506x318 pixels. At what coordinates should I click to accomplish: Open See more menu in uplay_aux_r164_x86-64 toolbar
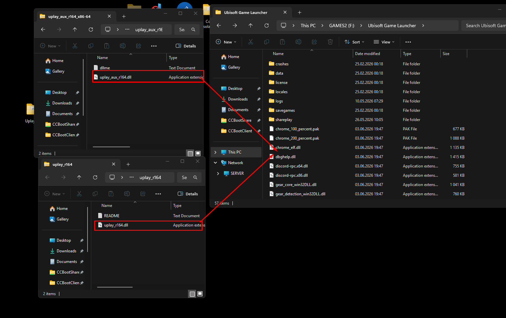coord(154,46)
